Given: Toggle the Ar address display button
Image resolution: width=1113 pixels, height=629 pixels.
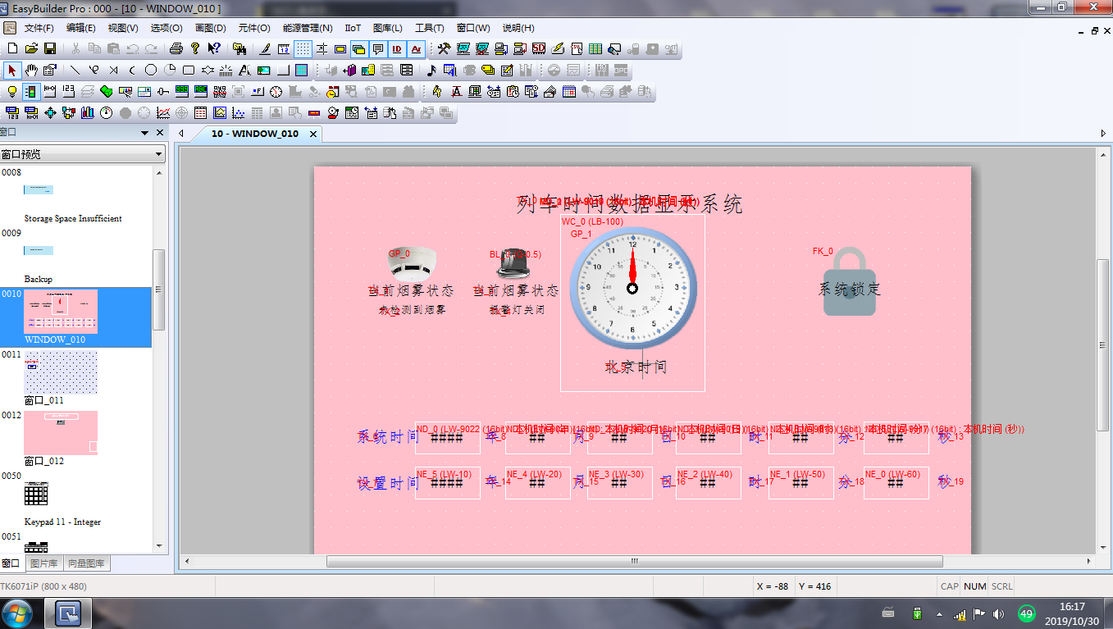Looking at the screenshot, I should point(416,49).
